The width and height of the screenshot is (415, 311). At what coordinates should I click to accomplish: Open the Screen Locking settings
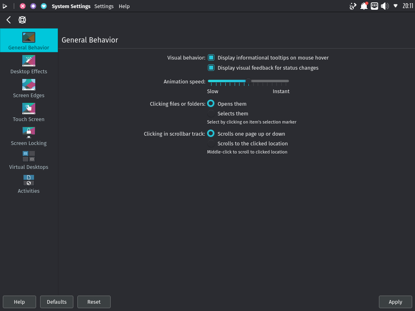28,136
